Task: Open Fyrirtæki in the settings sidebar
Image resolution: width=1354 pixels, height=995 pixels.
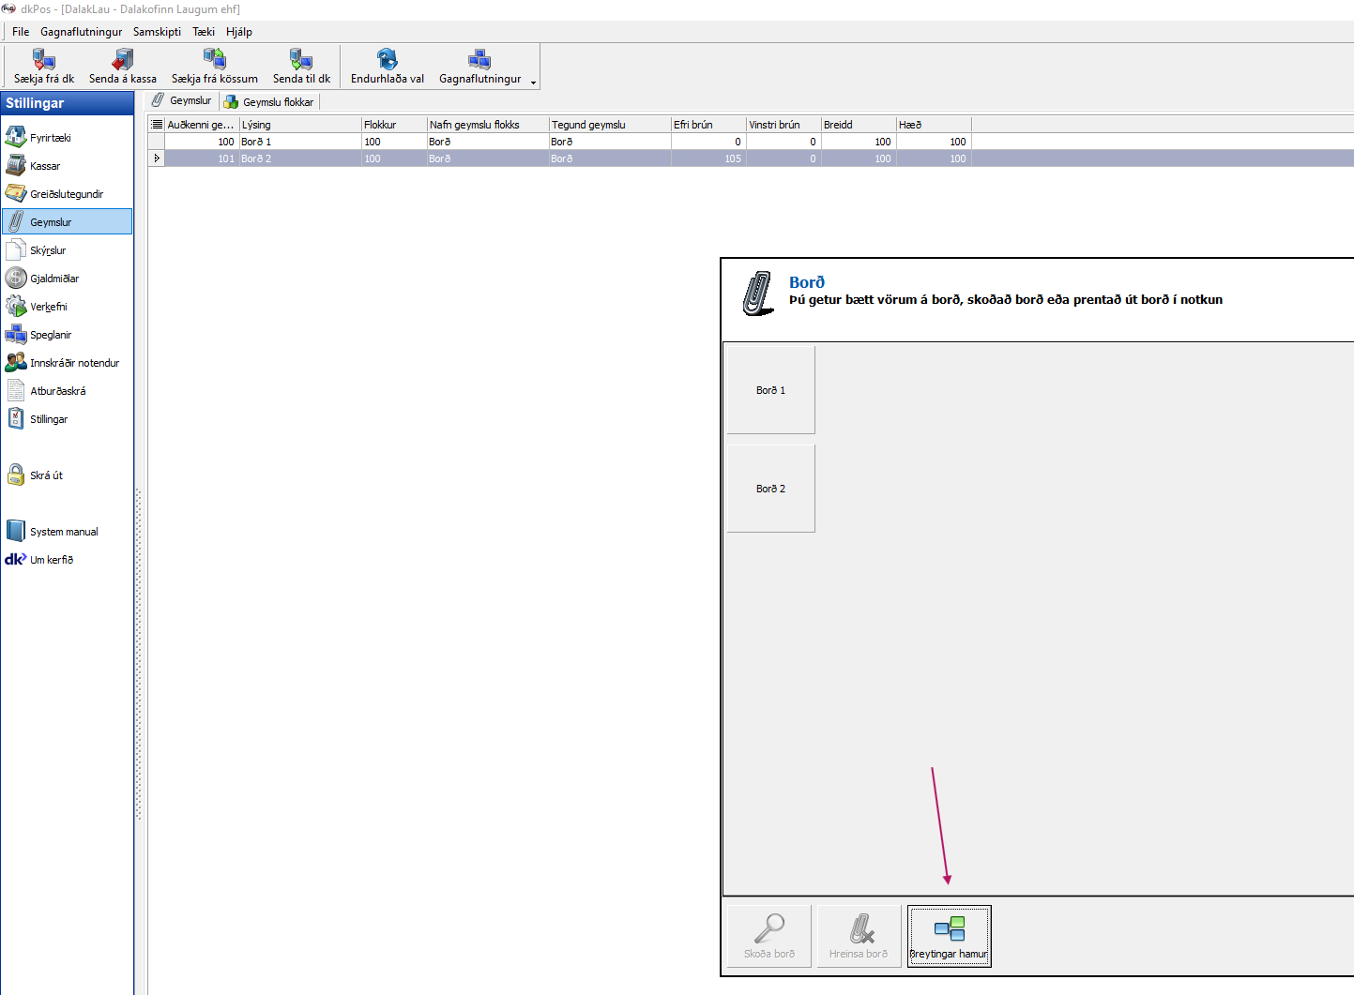Action: 50,138
